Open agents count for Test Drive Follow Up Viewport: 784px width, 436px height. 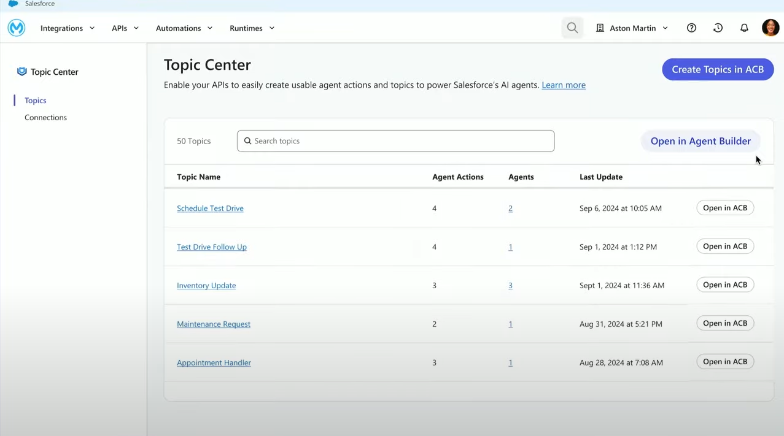tap(510, 247)
